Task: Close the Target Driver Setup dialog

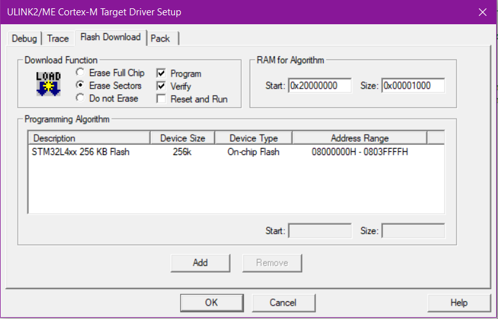Action: click(x=483, y=12)
